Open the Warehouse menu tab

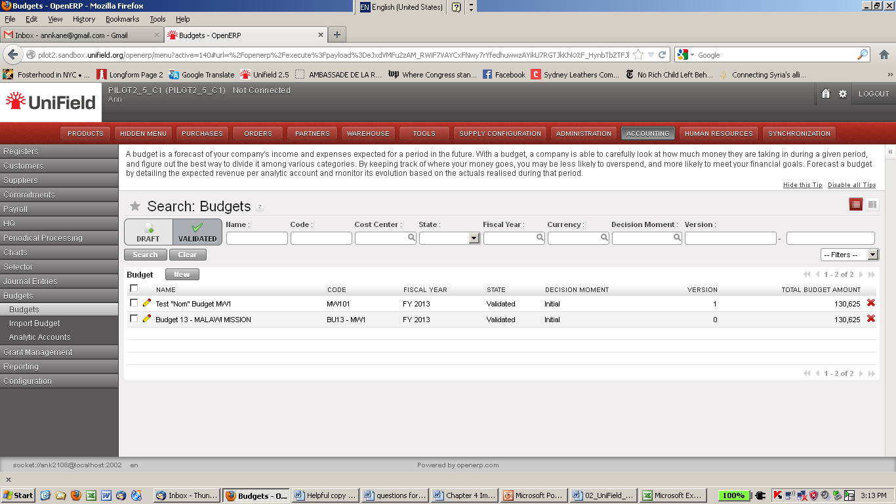(368, 133)
